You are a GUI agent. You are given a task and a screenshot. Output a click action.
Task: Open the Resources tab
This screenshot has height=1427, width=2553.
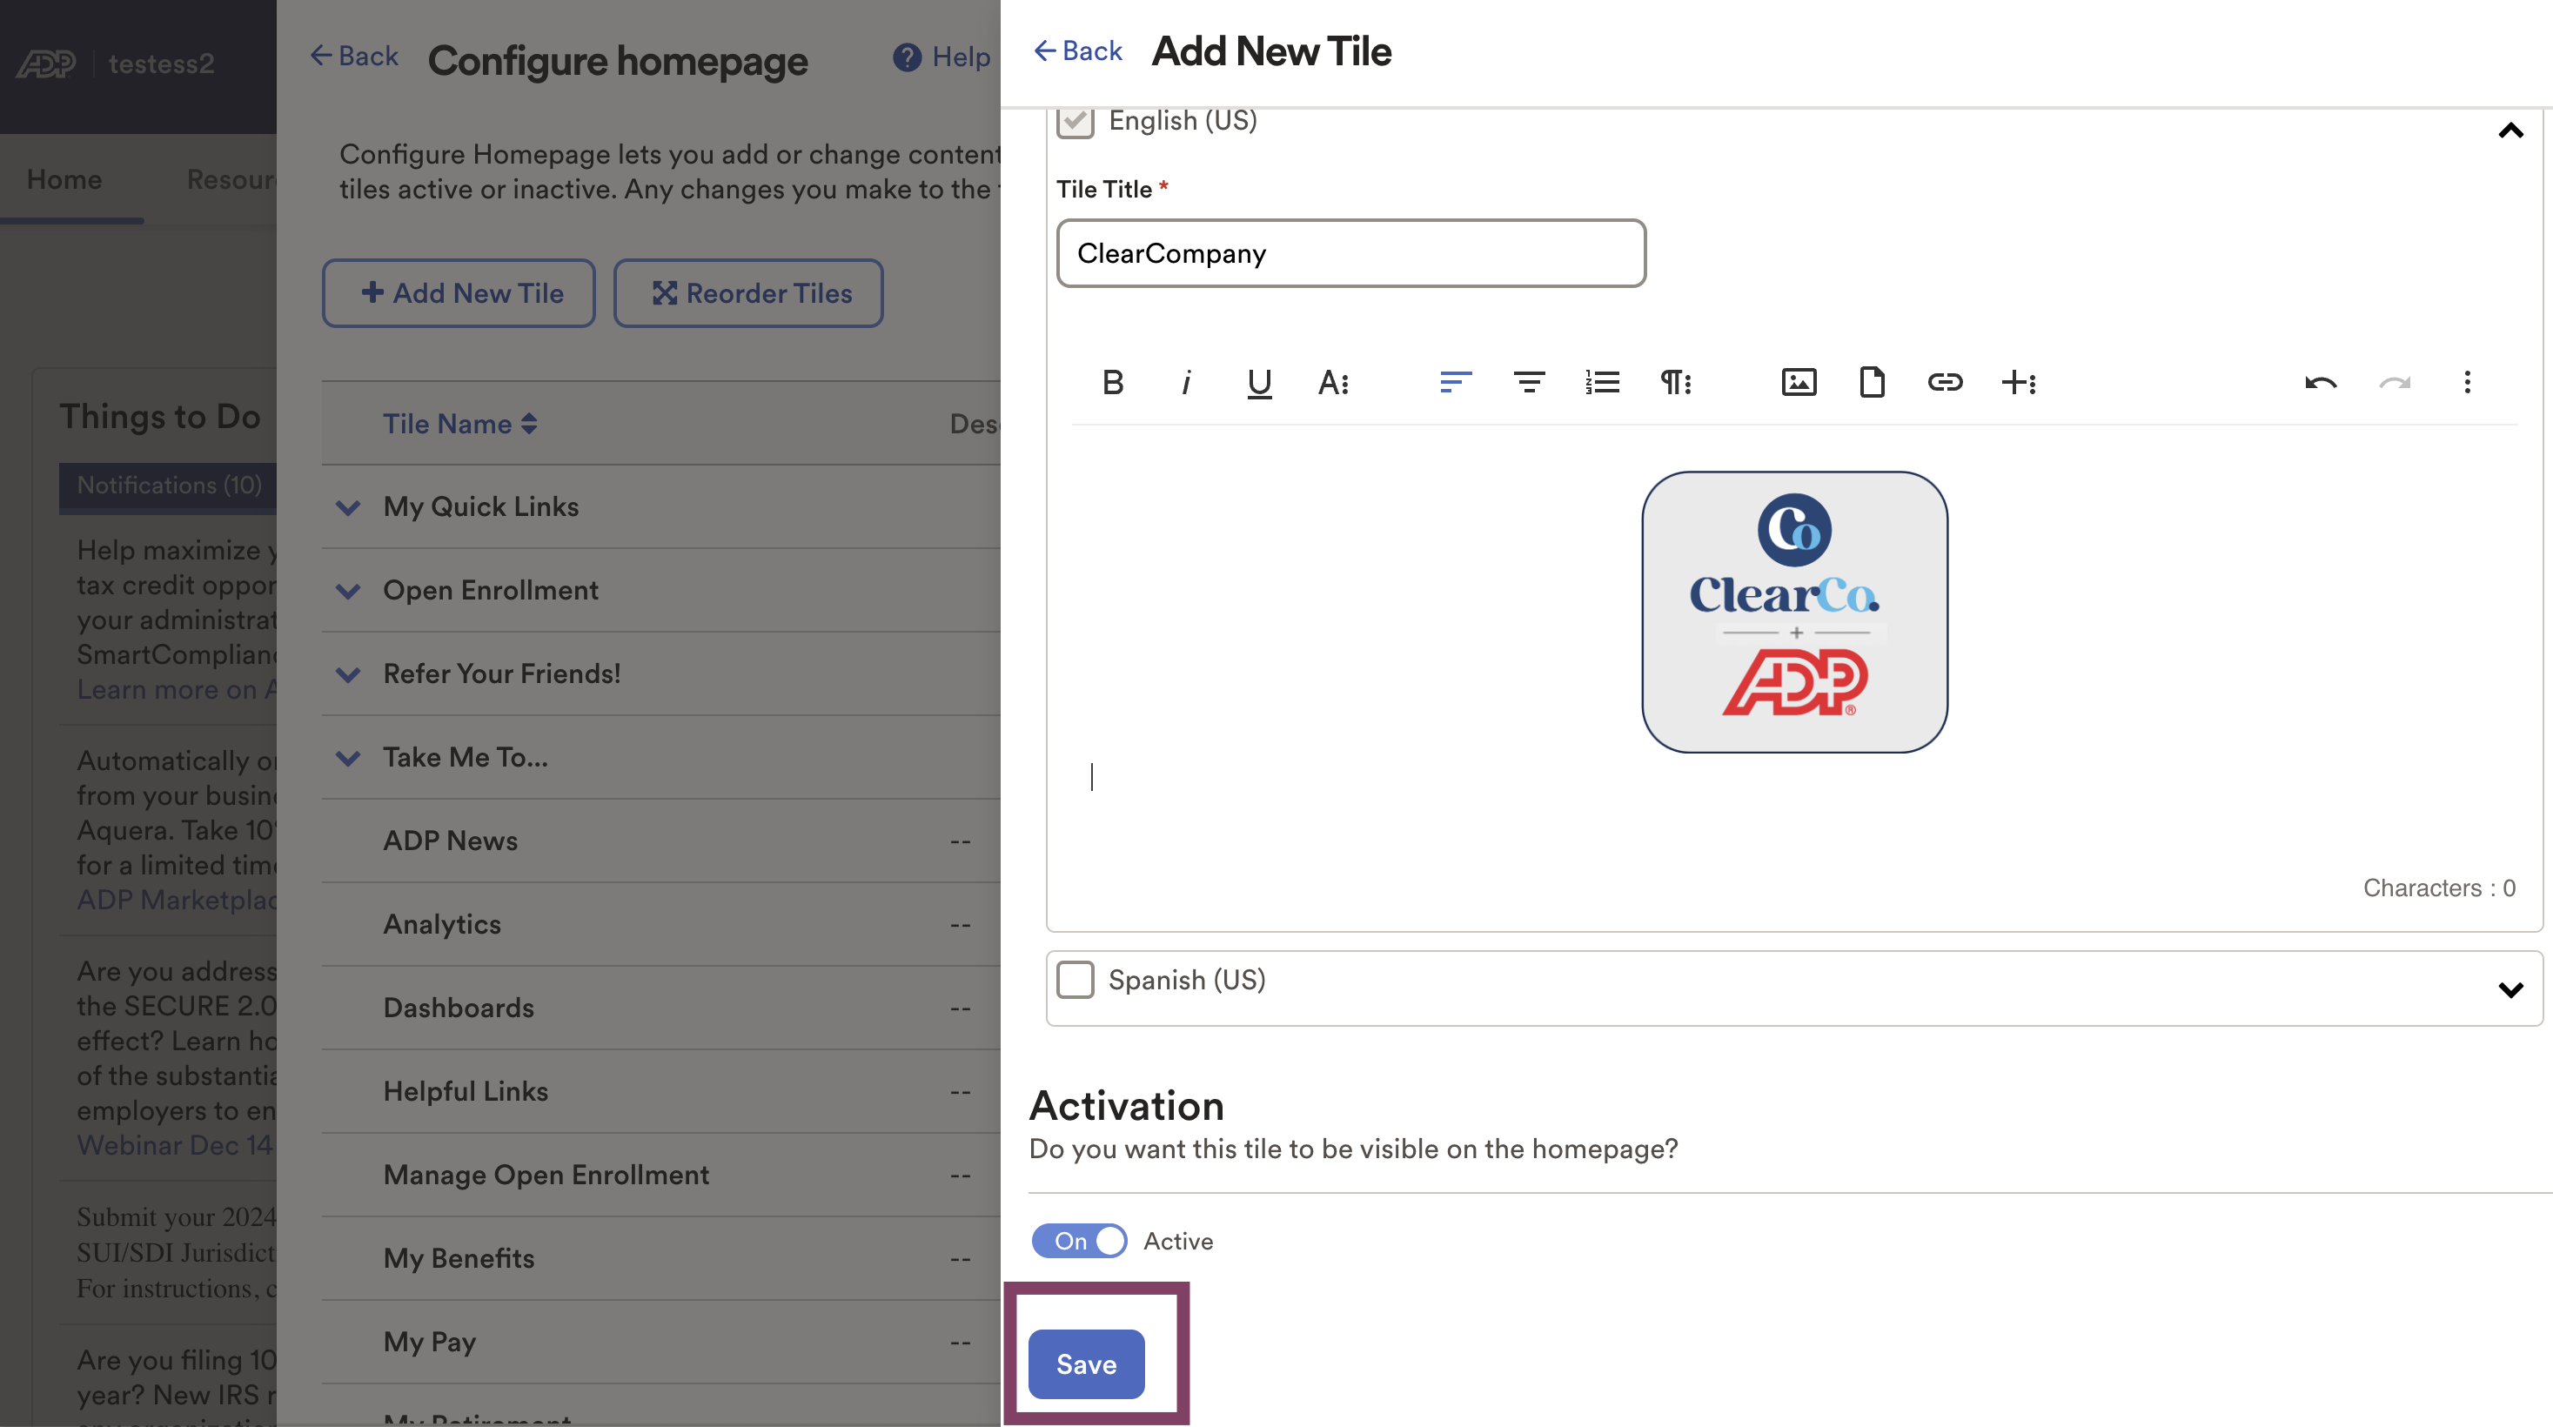click(x=231, y=179)
